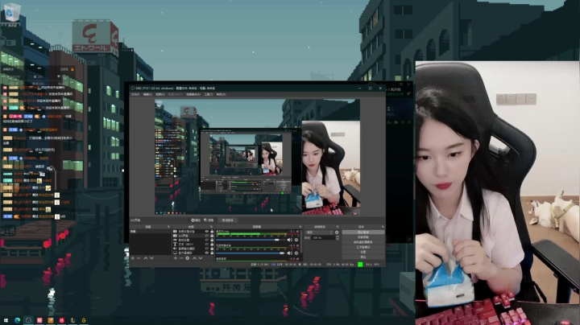Adjust the middle mixer channel volume slider

251,253
